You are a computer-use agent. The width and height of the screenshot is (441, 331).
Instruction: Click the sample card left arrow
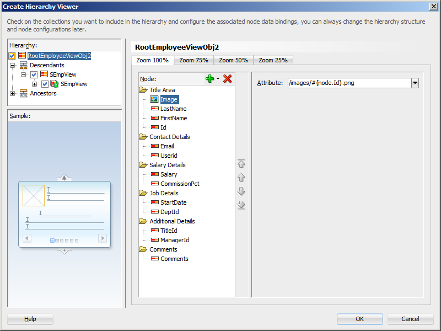pyautogui.click(x=26, y=238)
